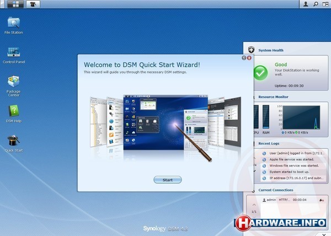331x236 pixels.
Task: Click the wizard preview illustration
Action: click(x=165, y=128)
